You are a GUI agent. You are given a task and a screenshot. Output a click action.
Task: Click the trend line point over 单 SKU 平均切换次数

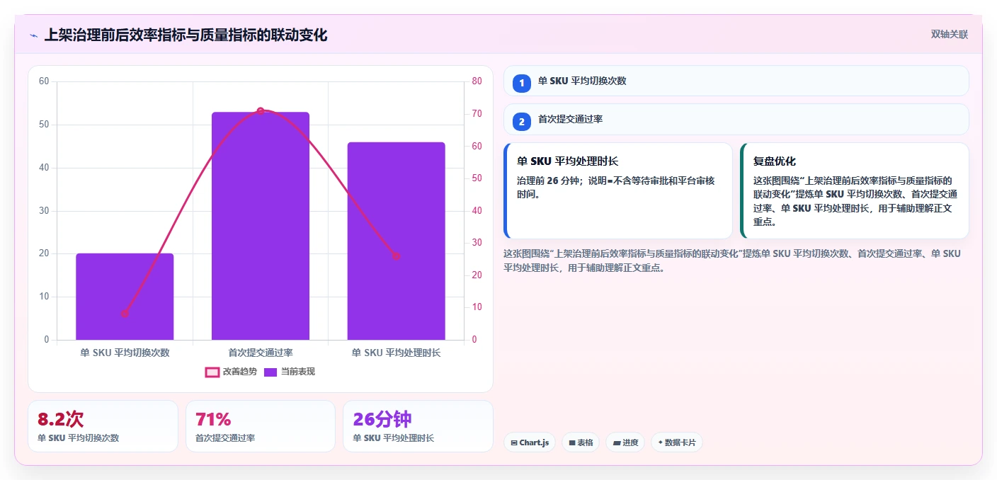(125, 314)
